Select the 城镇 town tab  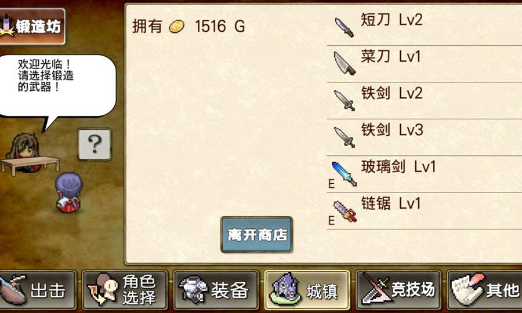(x=307, y=290)
